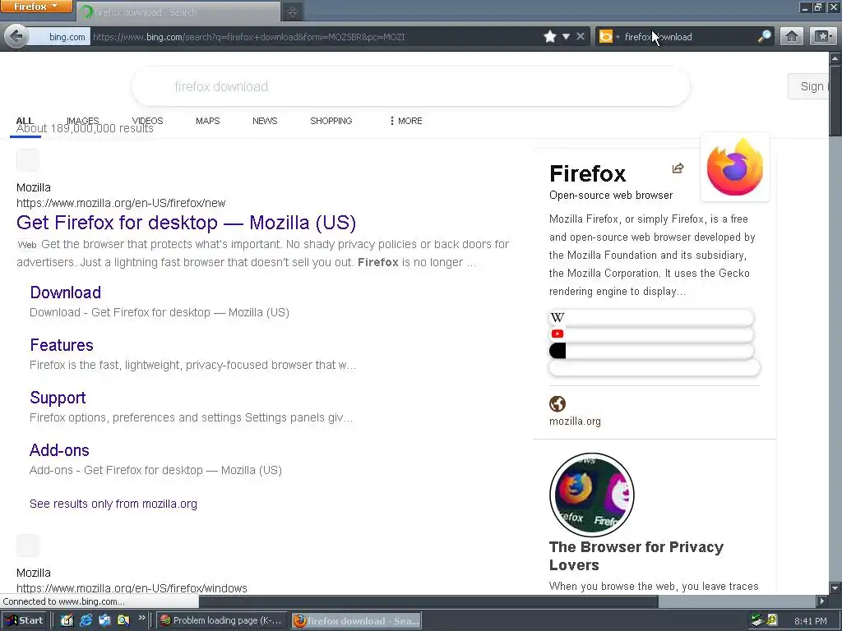Click the Outlook Express quick launch icon
This screenshot has width=842, height=631.
(104, 620)
